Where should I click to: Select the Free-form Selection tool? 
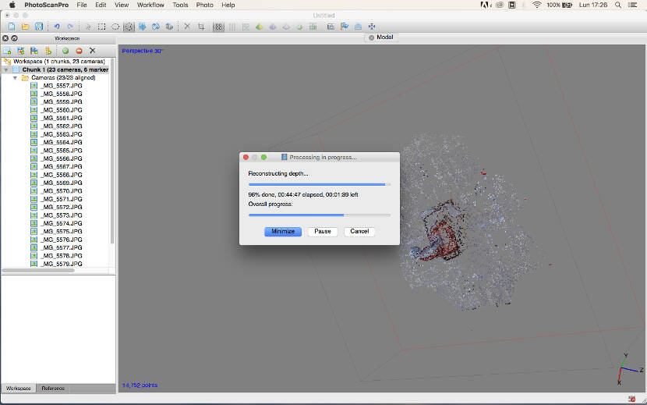[x=129, y=27]
